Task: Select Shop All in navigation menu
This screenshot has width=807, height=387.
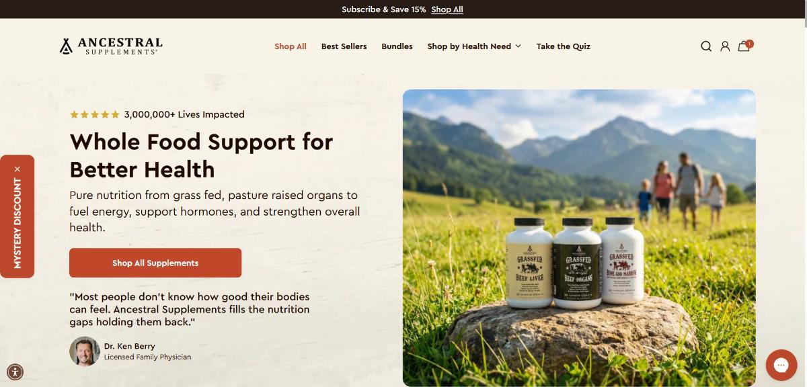Action: pos(291,46)
